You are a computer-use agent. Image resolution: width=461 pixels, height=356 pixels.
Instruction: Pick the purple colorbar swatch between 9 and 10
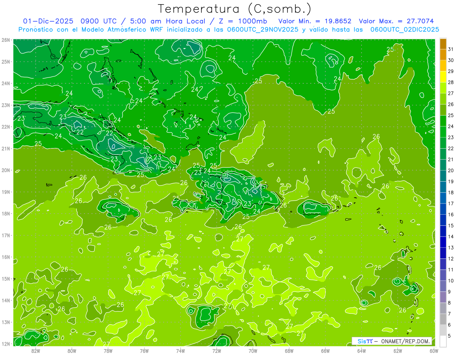[x=443, y=286]
